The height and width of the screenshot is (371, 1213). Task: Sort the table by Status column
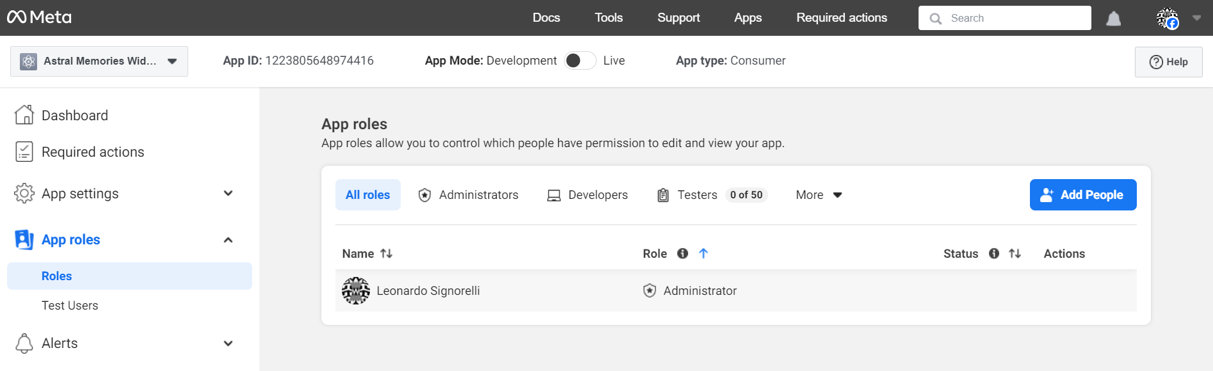[1015, 253]
